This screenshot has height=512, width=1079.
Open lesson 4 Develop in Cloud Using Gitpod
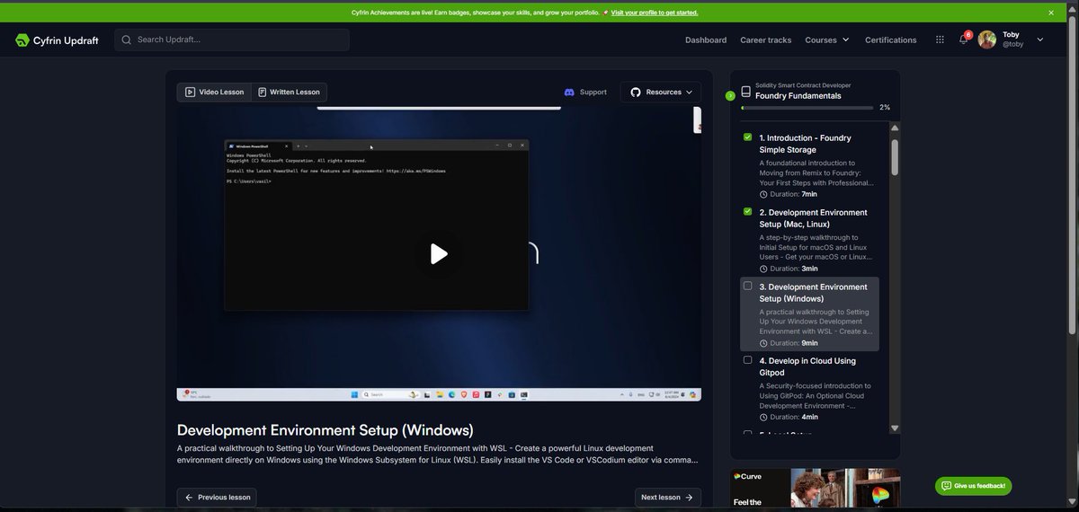pyautogui.click(x=809, y=388)
